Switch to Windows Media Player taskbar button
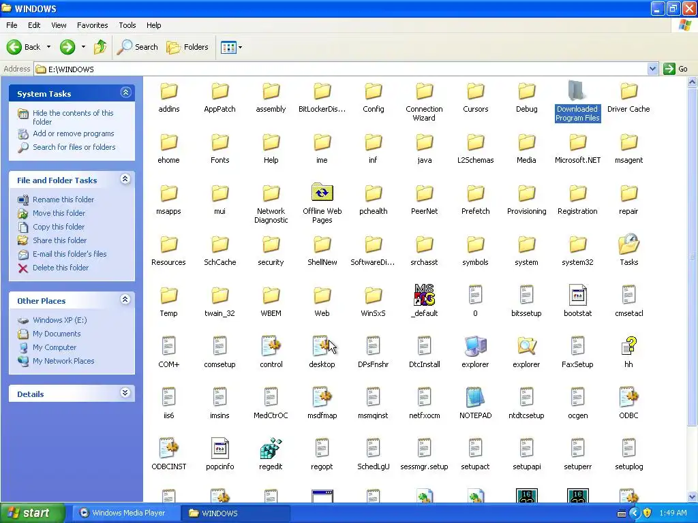 (x=125, y=513)
